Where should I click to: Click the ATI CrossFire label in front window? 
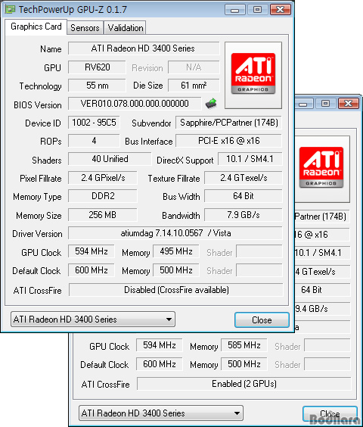coord(38,291)
